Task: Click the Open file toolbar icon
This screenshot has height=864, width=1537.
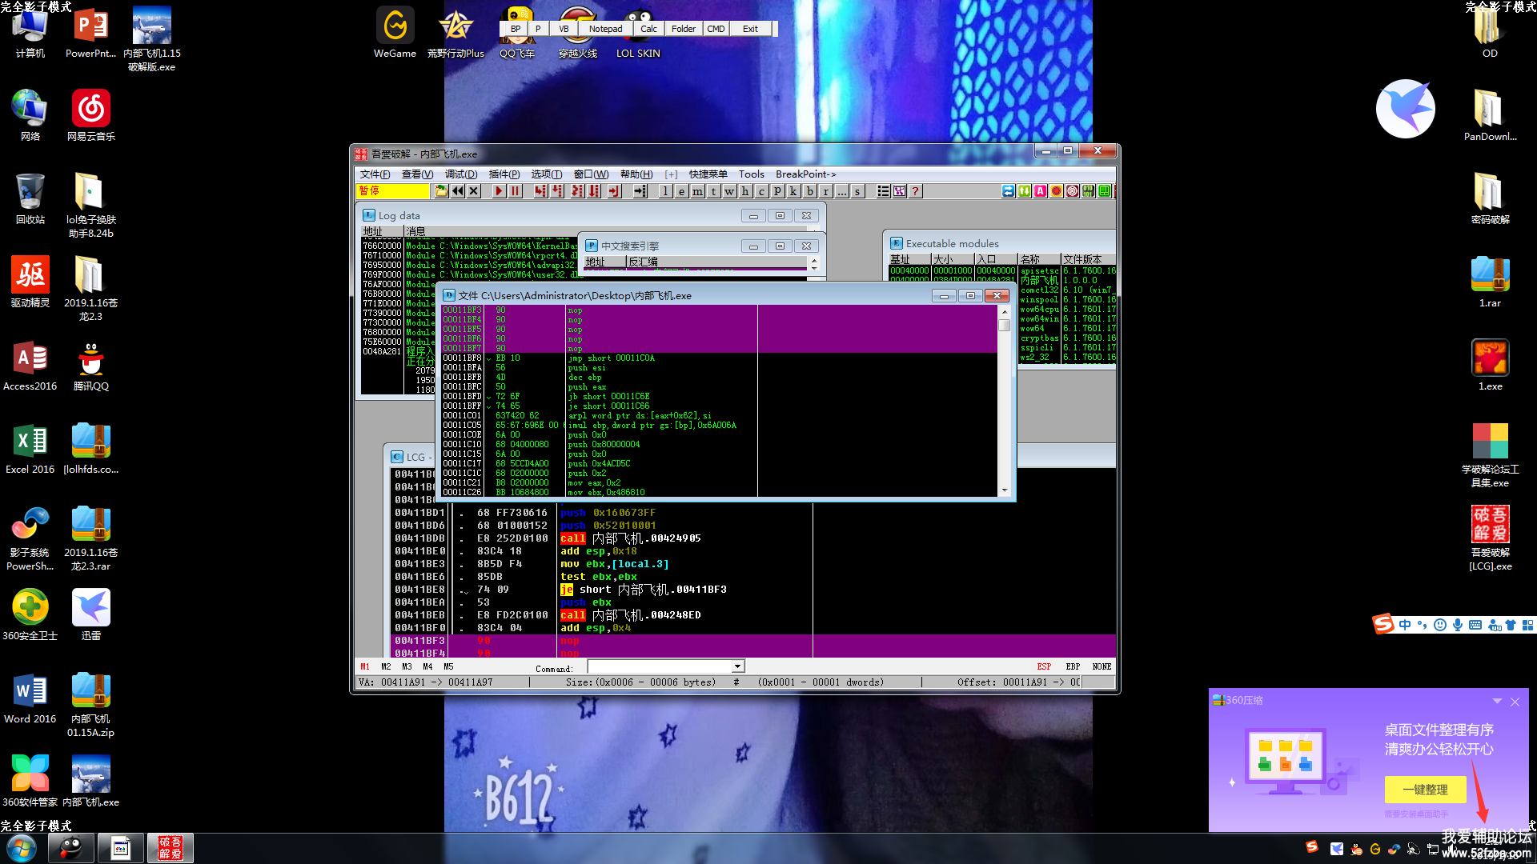Action: [x=441, y=191]
